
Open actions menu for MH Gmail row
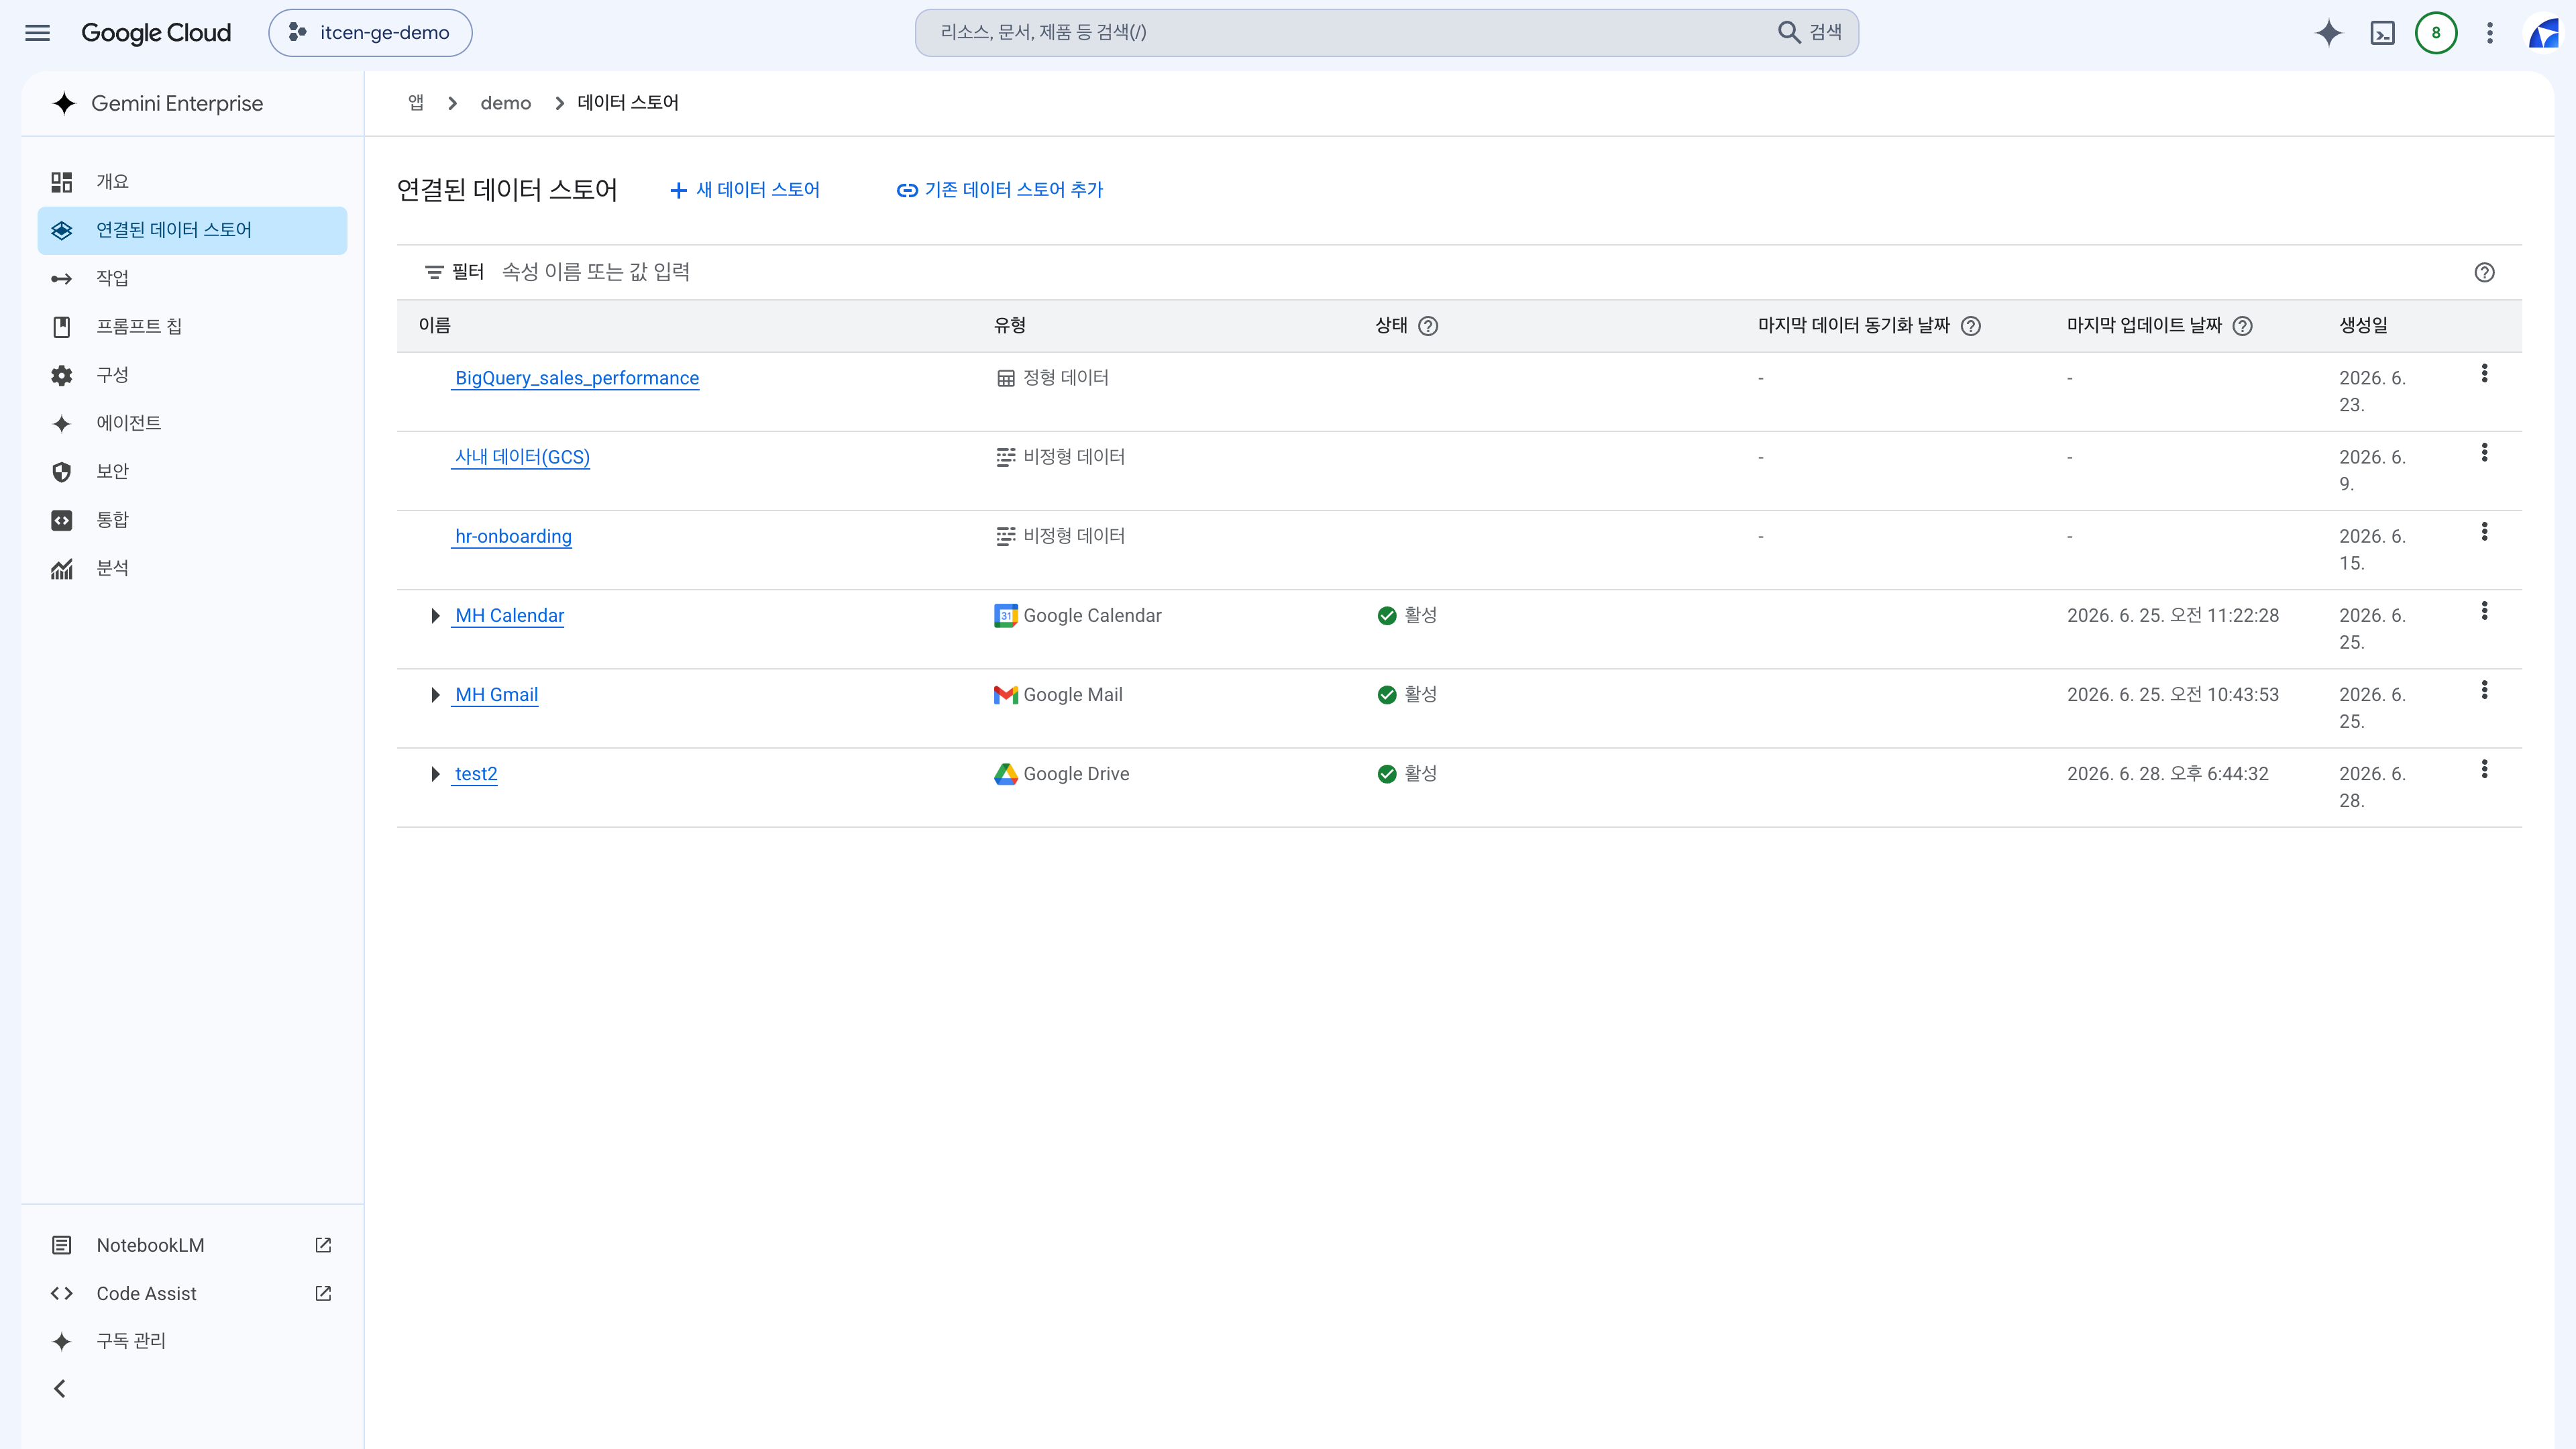coord(2484,689)
